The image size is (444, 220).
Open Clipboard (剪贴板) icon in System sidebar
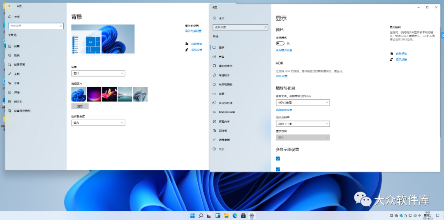214,131
